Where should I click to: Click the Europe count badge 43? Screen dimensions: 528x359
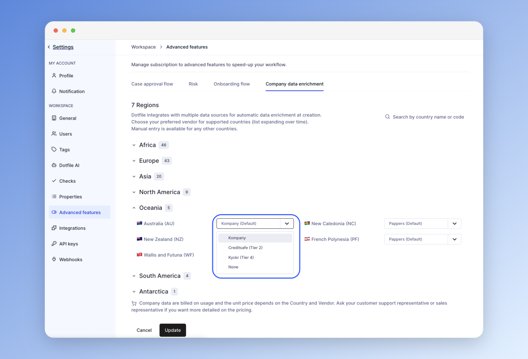click(x=167, y=161)
